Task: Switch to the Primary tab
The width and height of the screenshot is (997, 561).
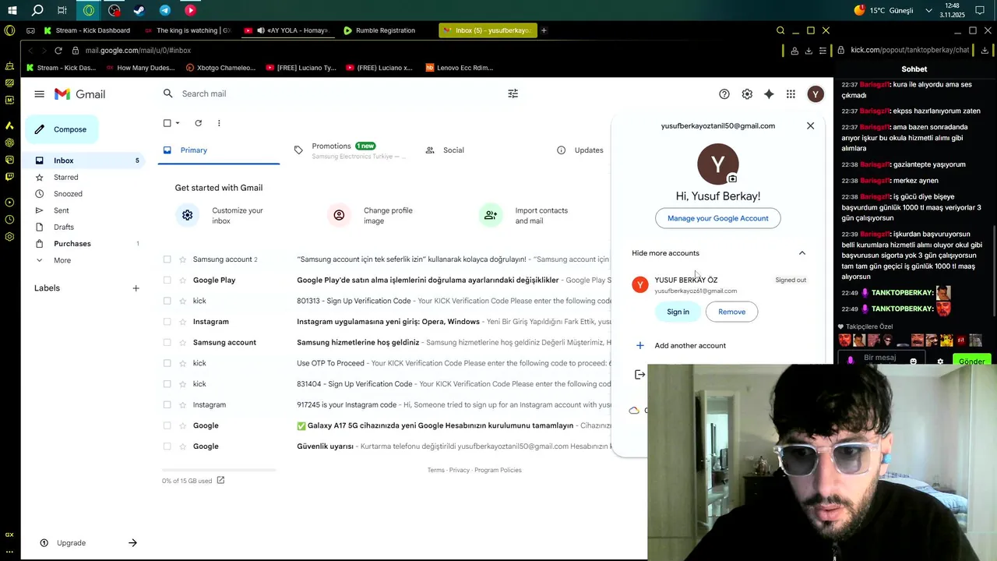Action: click(x=219, y=150)
